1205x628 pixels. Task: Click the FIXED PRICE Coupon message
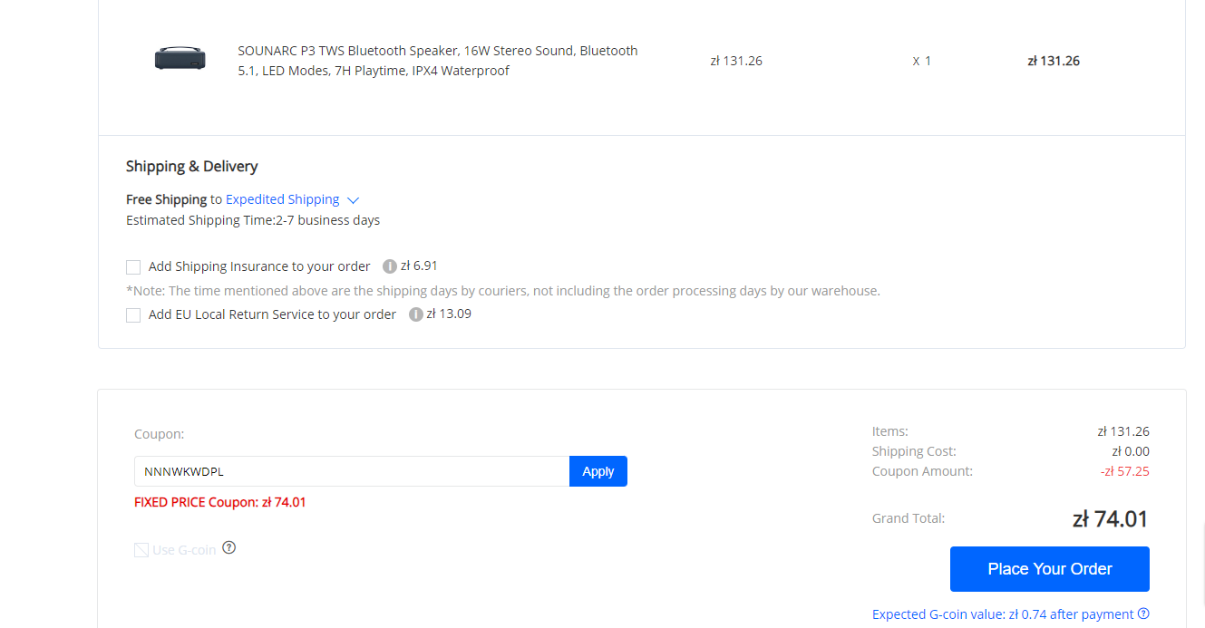coord(220,502)
